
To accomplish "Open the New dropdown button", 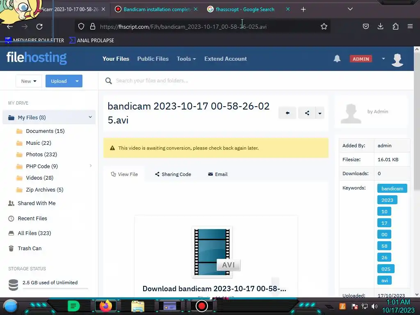I will coord(29,81).
